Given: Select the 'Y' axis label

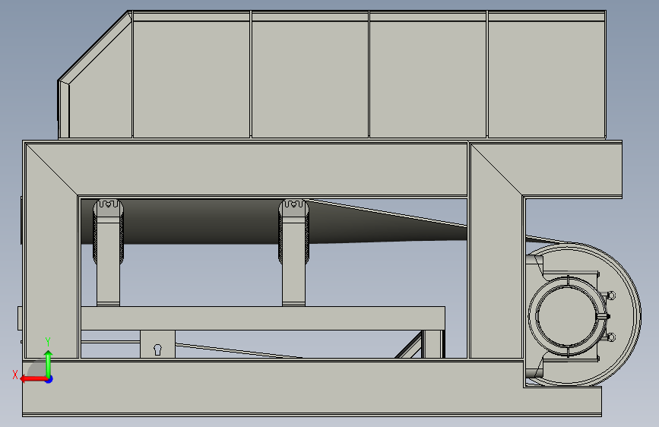Looking at the screenshot, I should click(x=48, y=342).
